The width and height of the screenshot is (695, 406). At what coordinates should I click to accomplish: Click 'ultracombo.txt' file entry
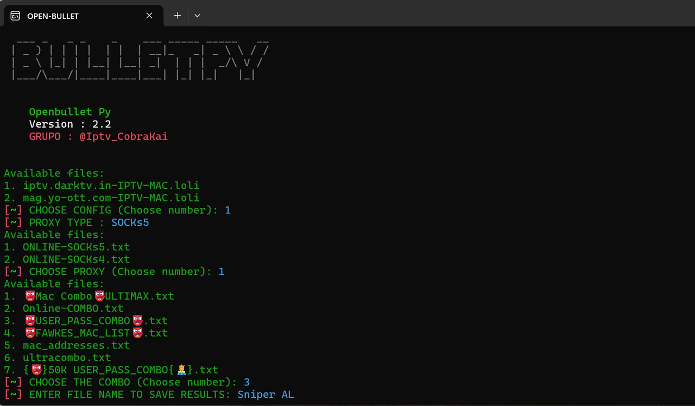click(67, 358)
